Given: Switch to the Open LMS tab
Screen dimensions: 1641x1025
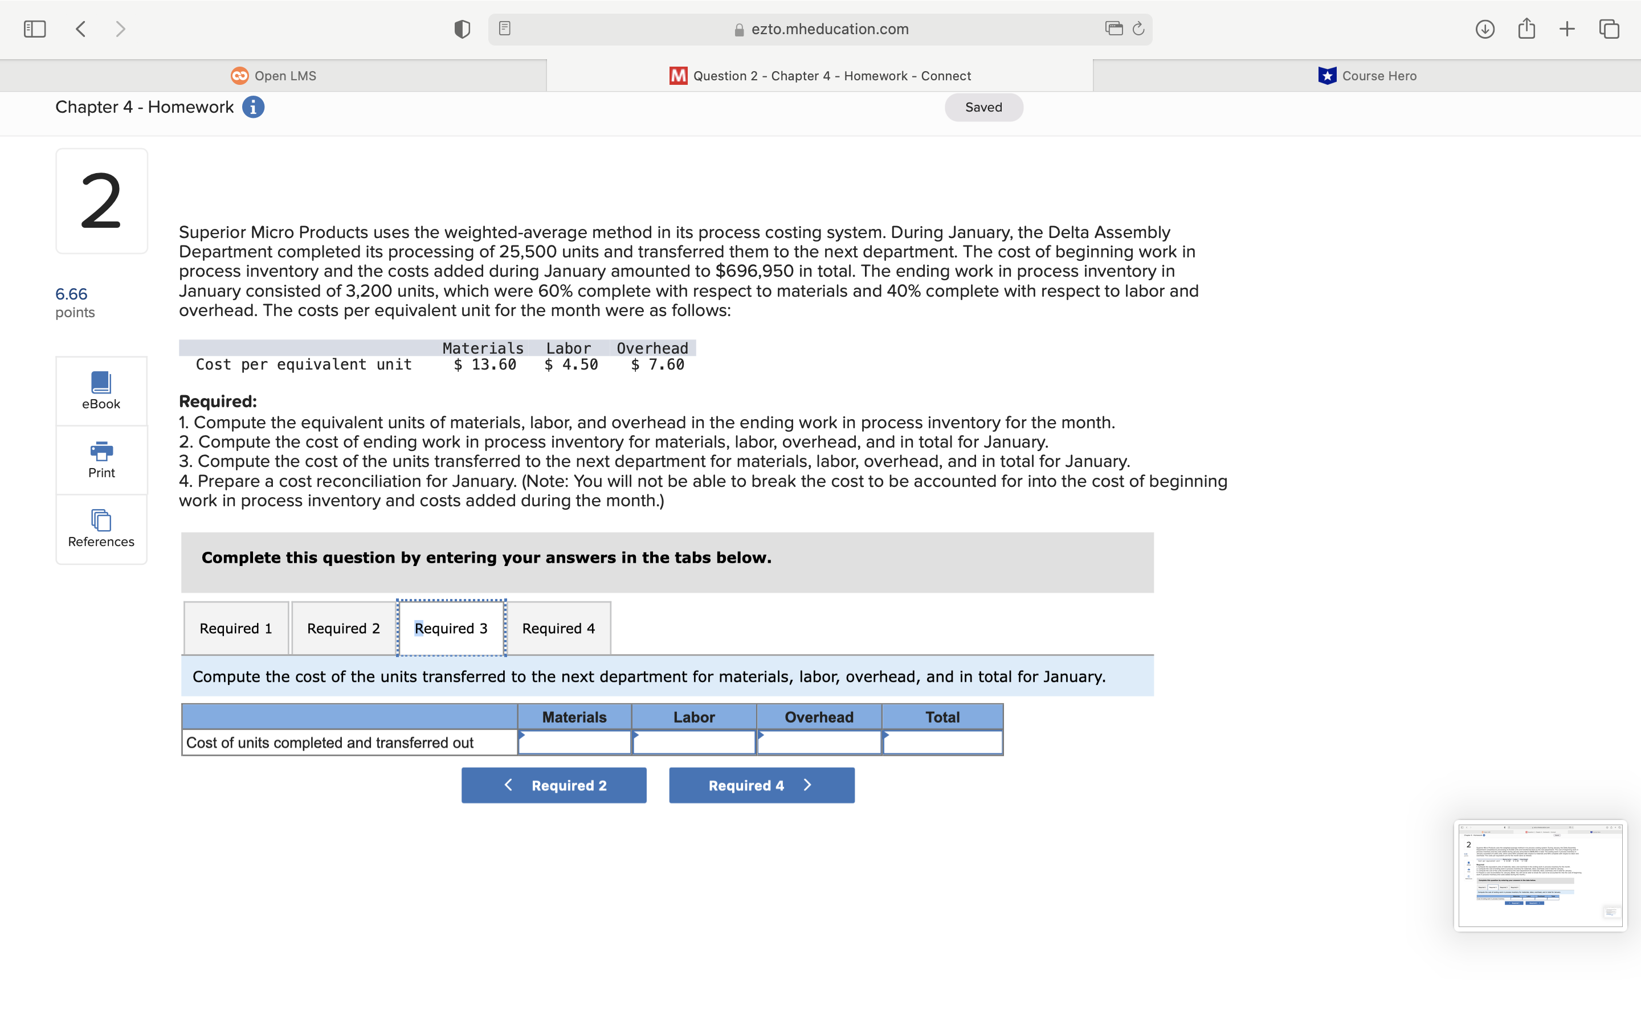Looking at the screenshot, I should coord(273,75).
